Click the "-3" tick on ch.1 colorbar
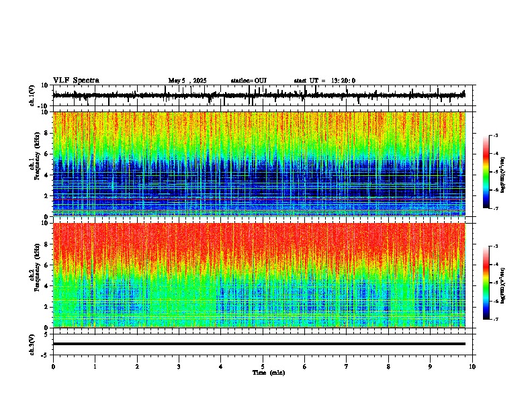 pos(496,136)
